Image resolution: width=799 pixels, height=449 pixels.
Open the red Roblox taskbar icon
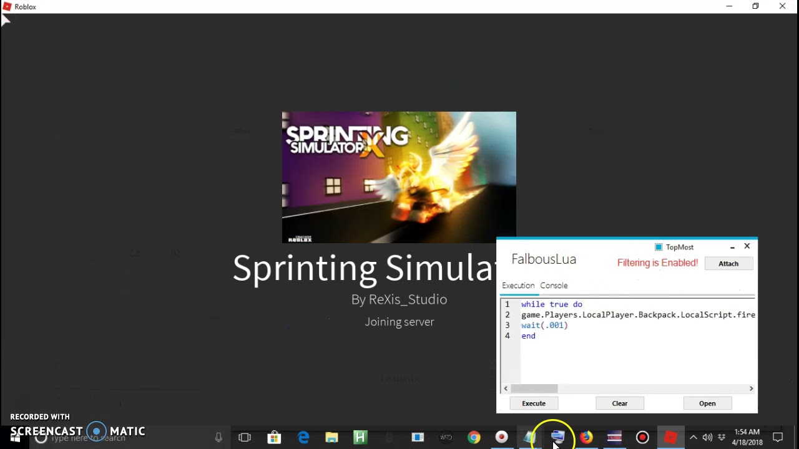coord(670,437)
